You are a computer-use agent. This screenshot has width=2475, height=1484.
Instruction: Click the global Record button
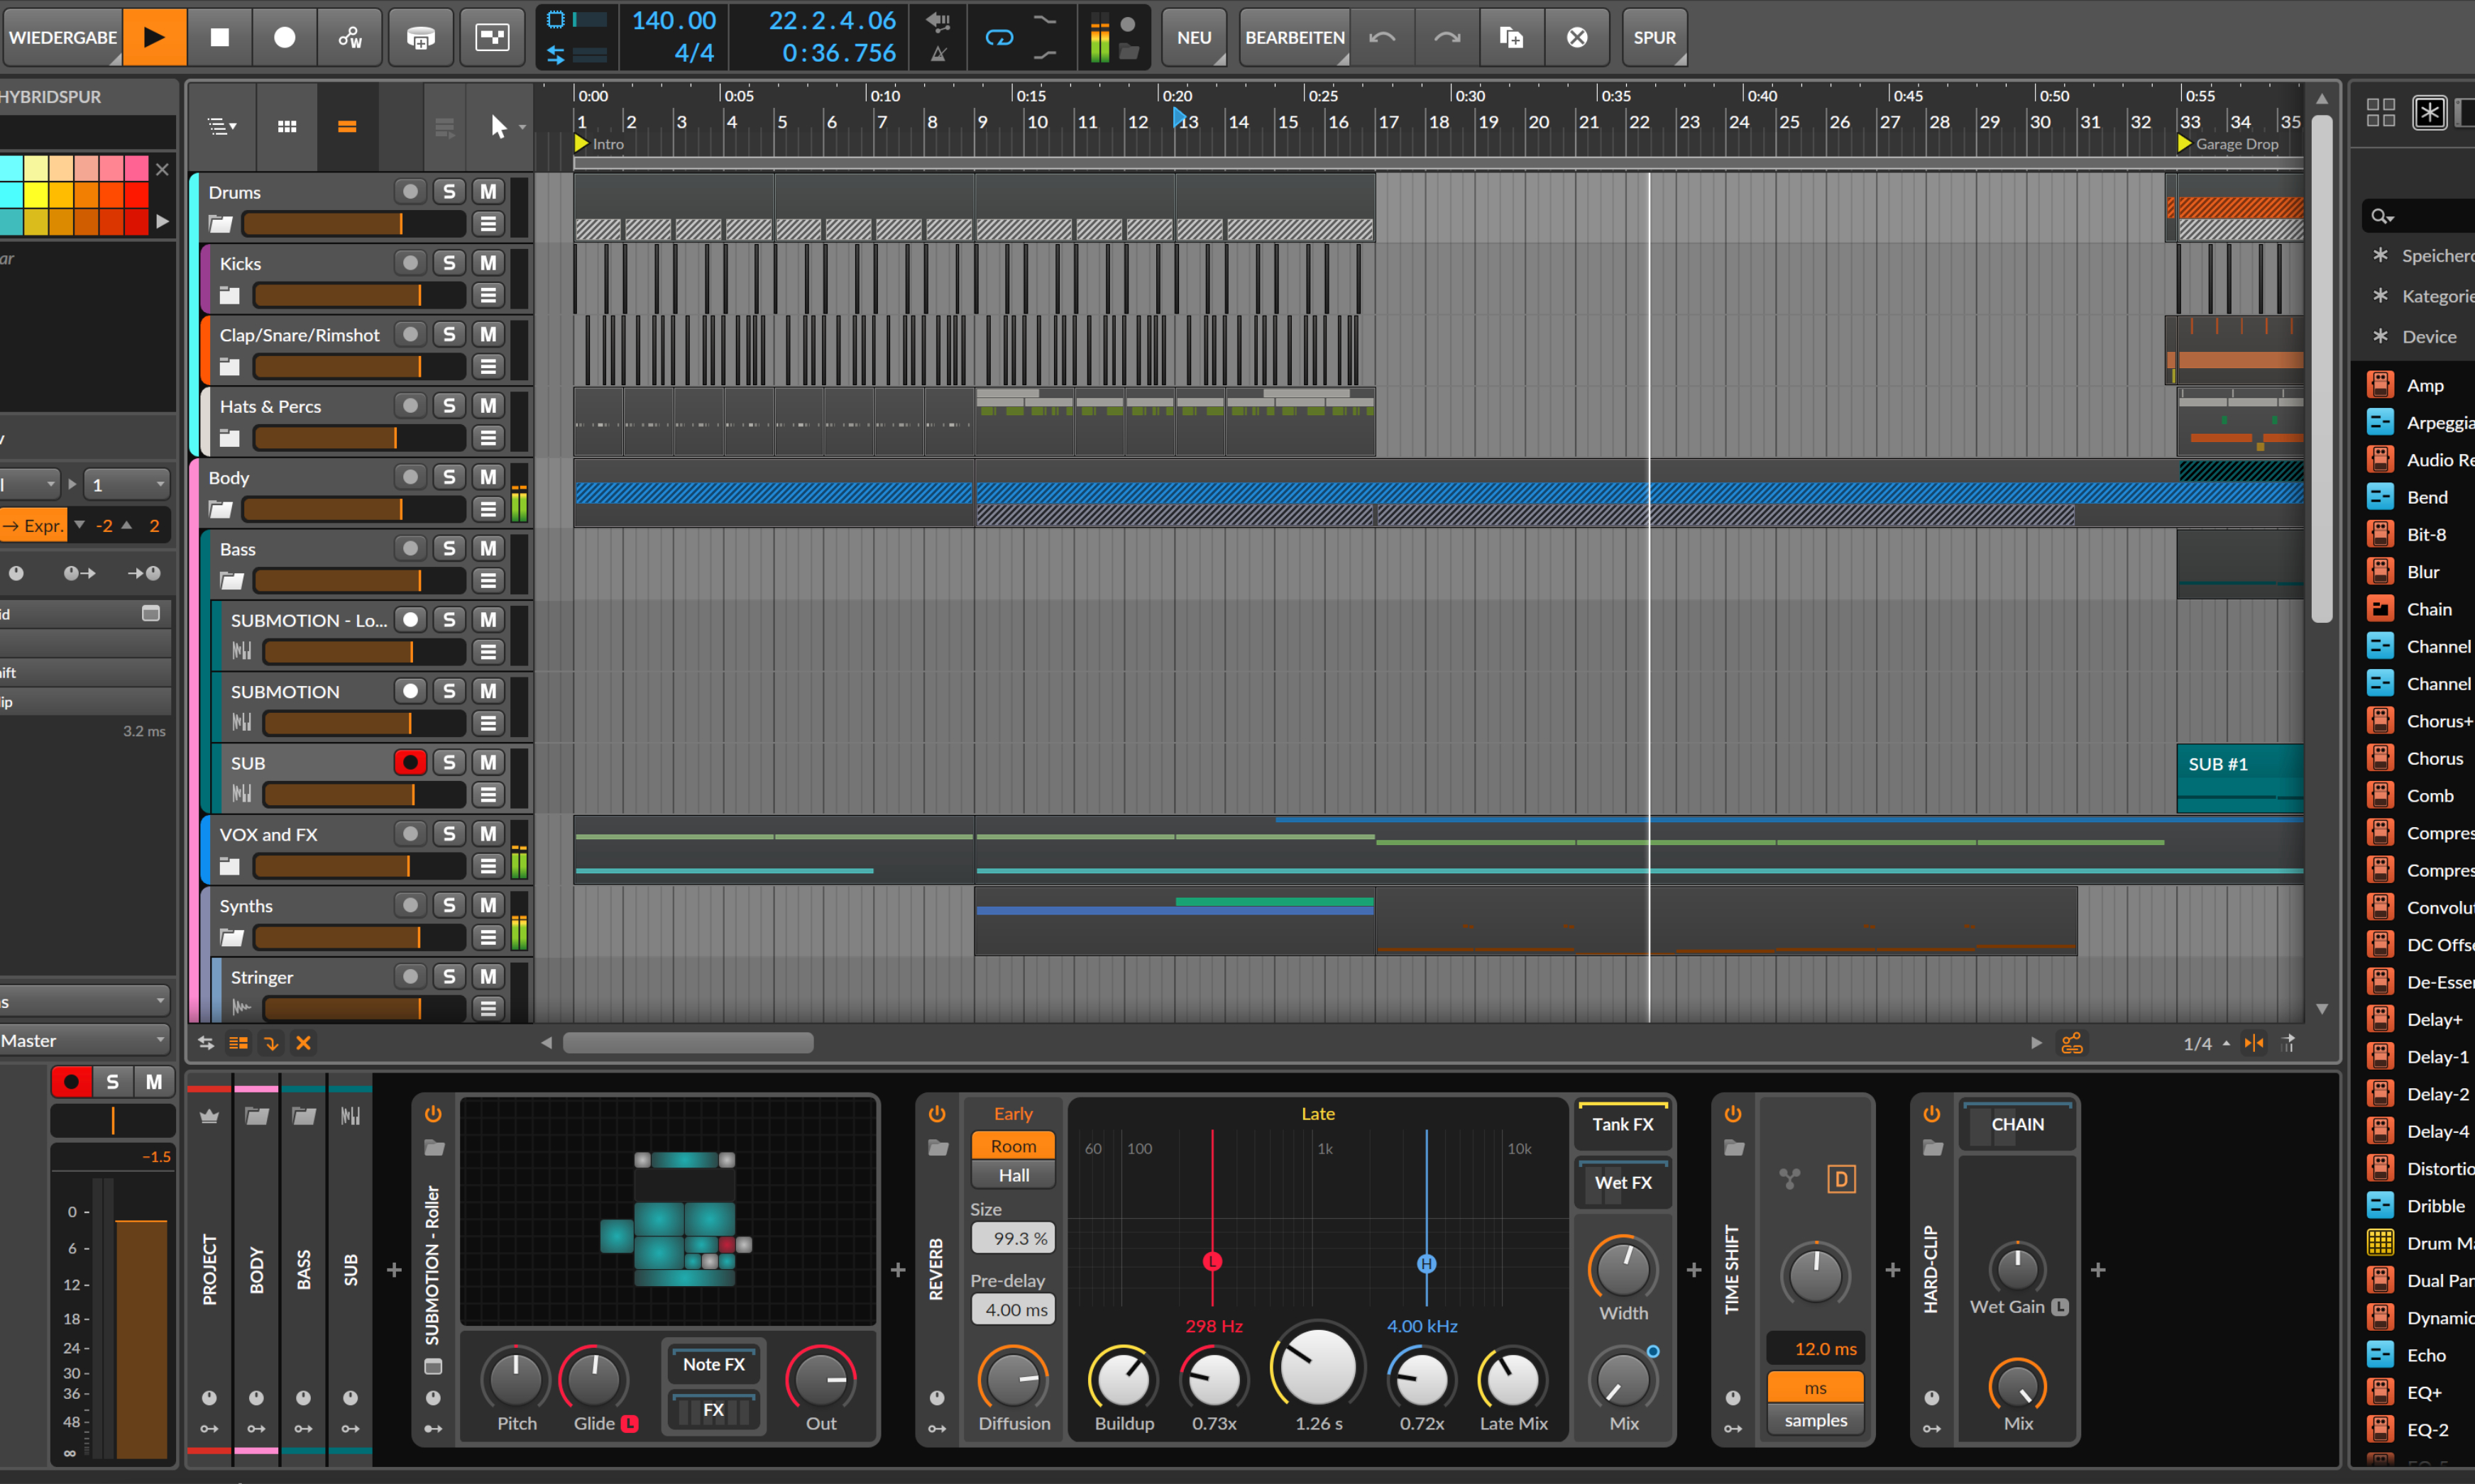[x=284, y=37]
